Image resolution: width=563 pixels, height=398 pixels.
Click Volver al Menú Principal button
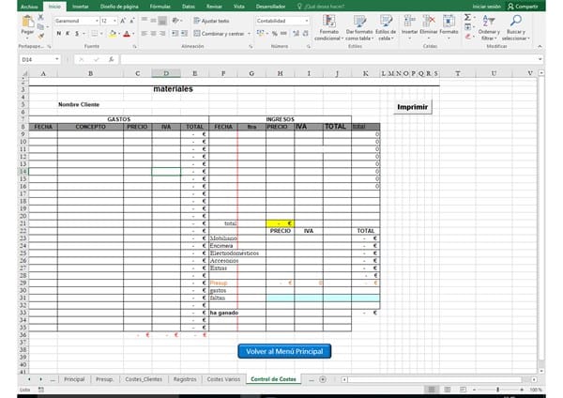click(284, 351)
